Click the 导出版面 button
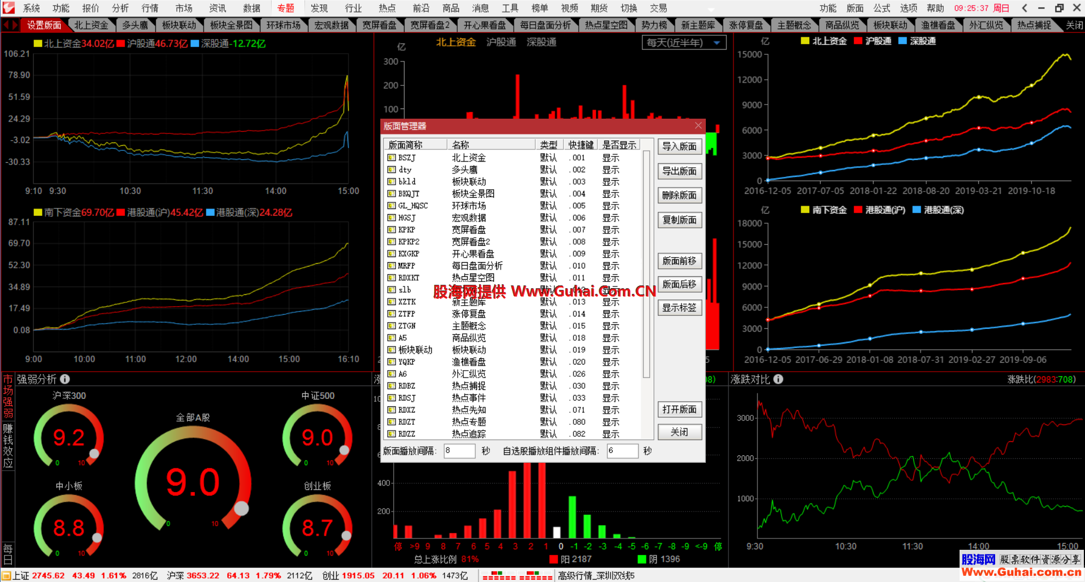 point(680,171)
